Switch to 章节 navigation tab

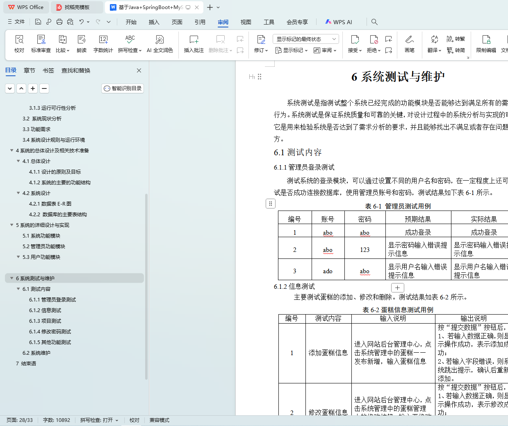point(30,70)
